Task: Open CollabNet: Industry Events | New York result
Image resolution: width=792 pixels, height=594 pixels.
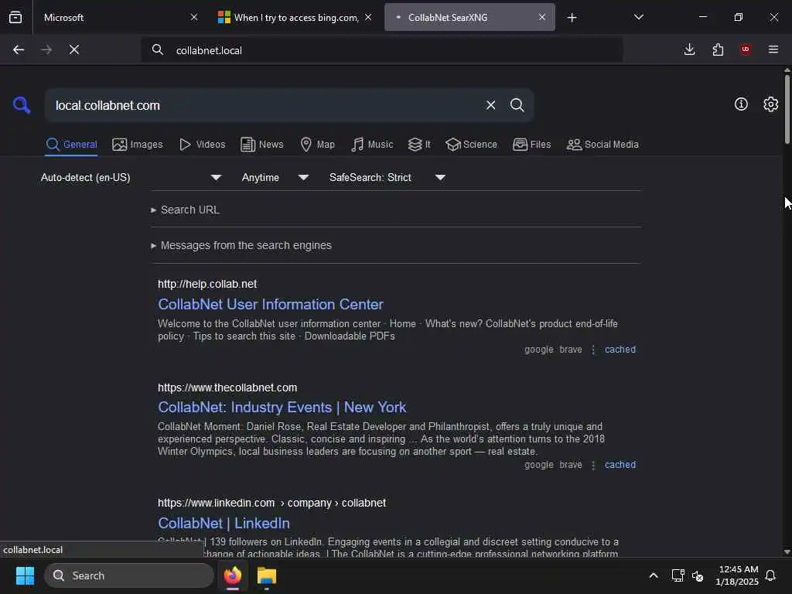Action: (x=282, y=407)
